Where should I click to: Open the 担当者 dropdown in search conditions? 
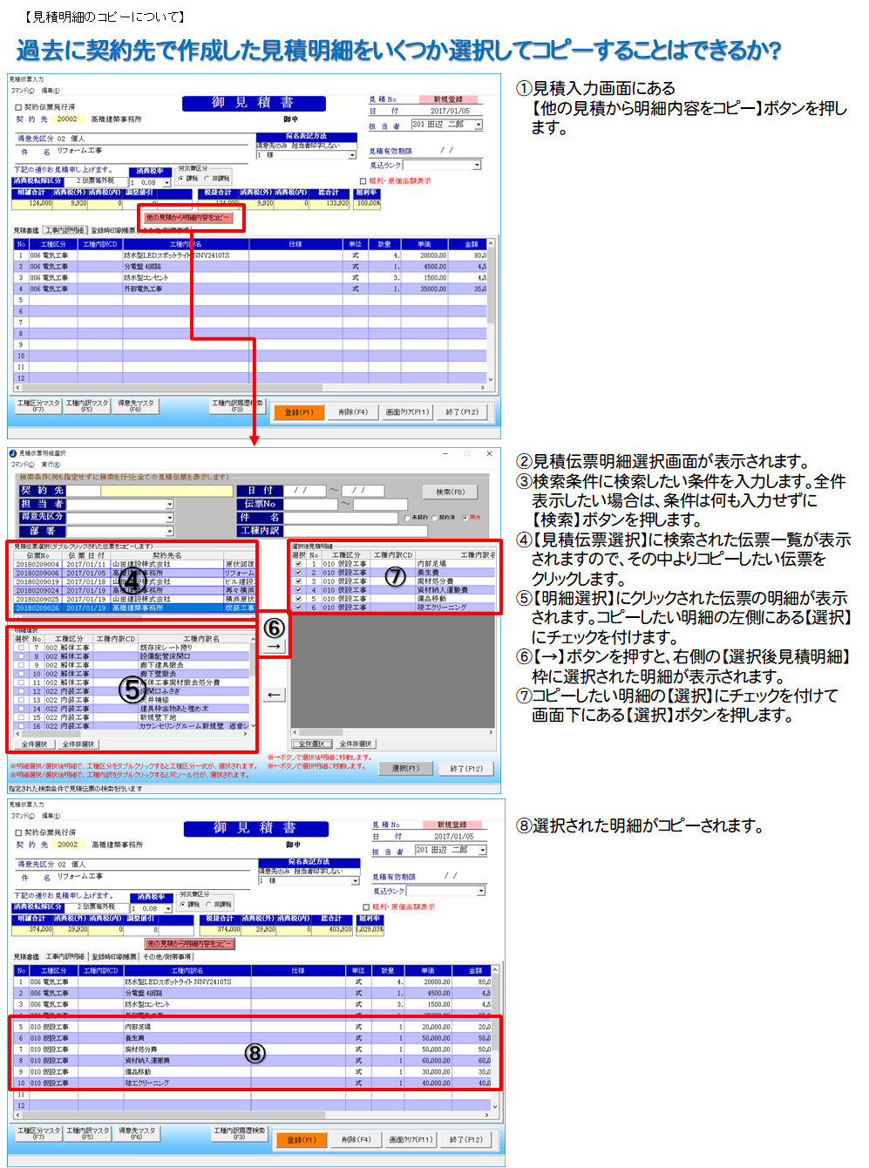[x=169, y=505]
